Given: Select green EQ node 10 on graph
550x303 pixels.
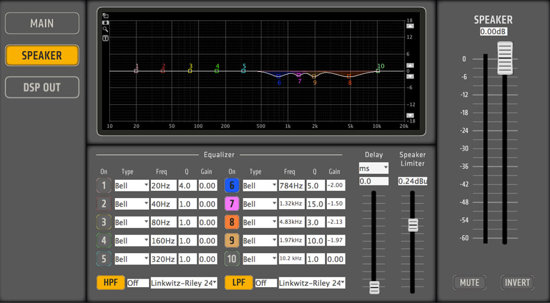Looking at the screenshot, I should coord(378,71).
